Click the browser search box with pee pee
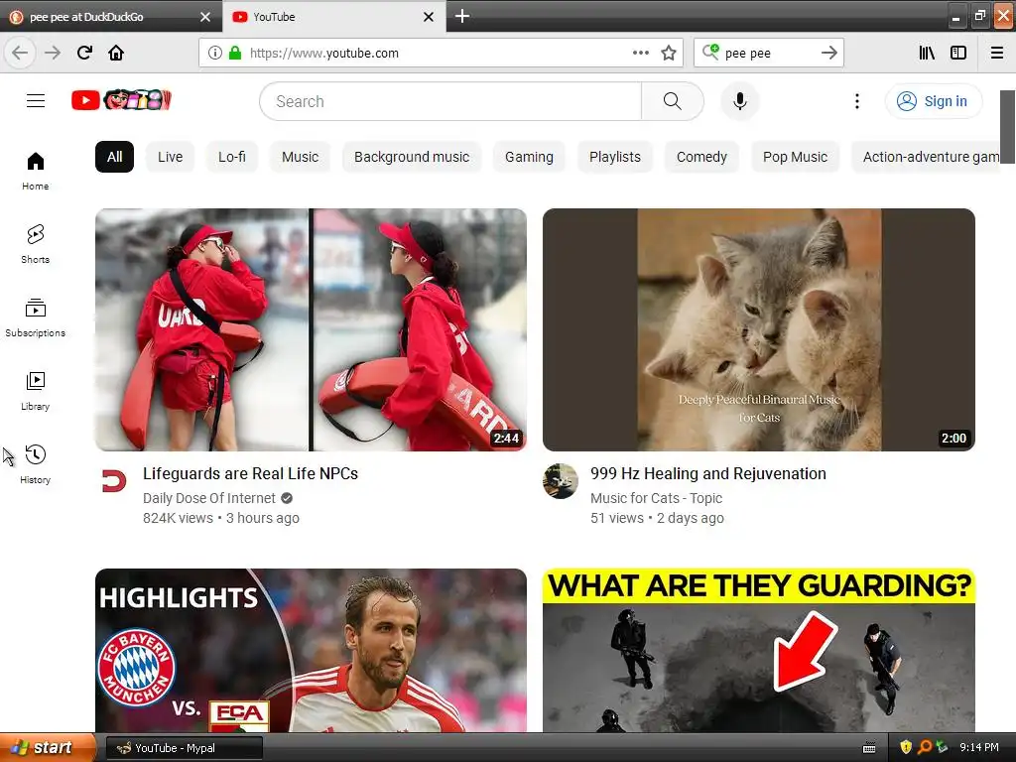Screen dimensions: 1016x762 pyautogui.click(x=768, y=54)
